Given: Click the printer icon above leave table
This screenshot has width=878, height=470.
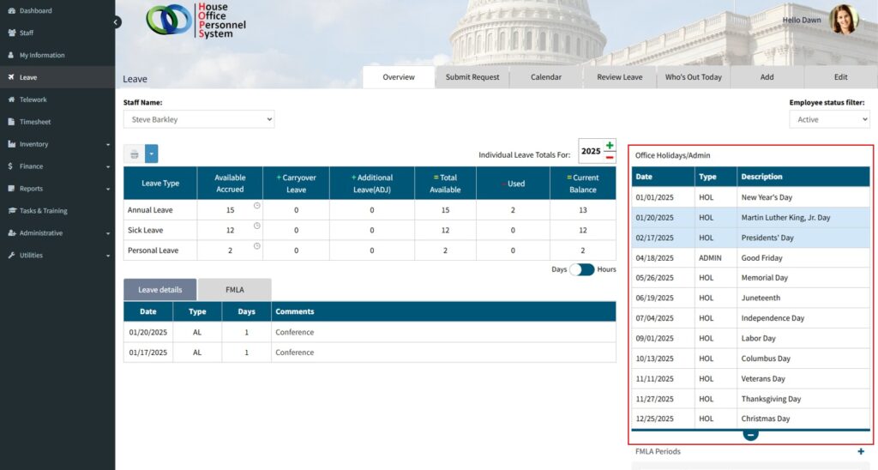Looking at the screenshot, I should 134,154.
